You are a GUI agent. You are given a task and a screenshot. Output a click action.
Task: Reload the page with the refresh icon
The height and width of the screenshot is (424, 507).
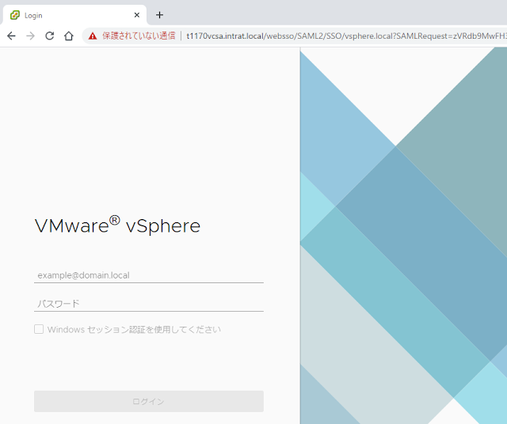49,36
